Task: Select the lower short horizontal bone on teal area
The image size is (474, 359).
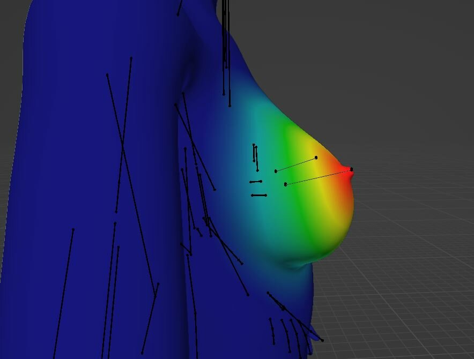Action: tap(259, 195)
